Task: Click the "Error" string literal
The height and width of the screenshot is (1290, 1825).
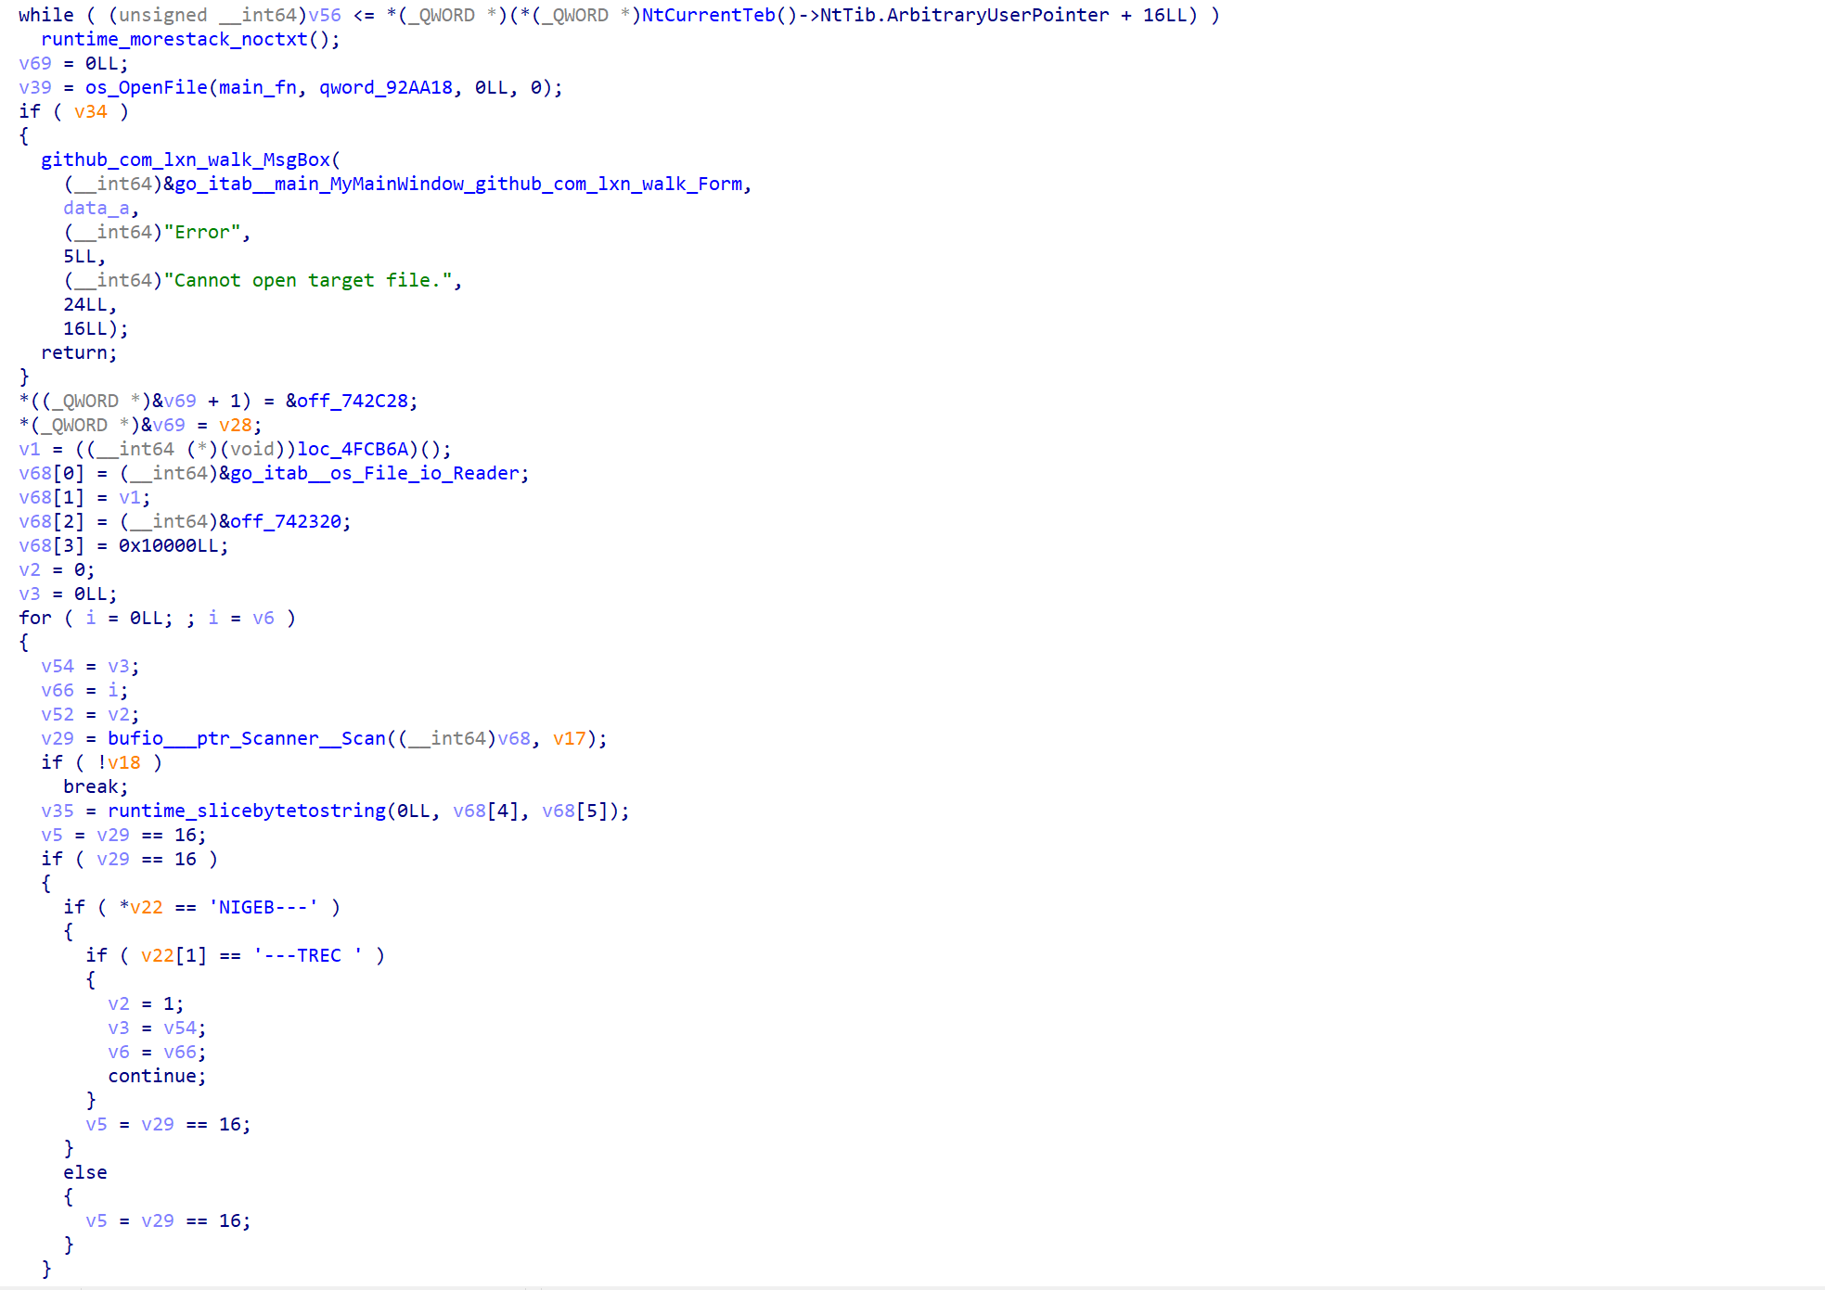Action: click(206, 232)
